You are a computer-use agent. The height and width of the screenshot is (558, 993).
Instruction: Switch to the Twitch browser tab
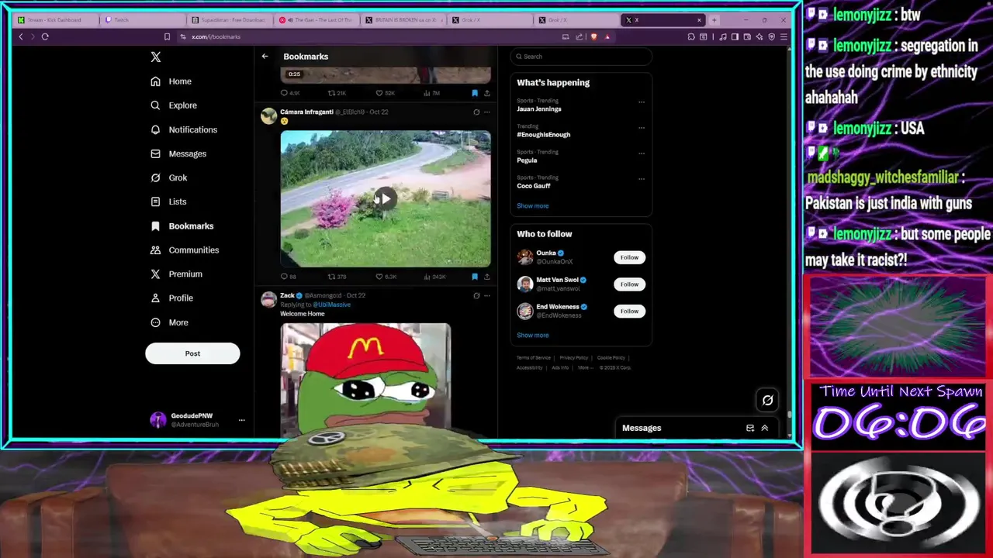(141, 19)
